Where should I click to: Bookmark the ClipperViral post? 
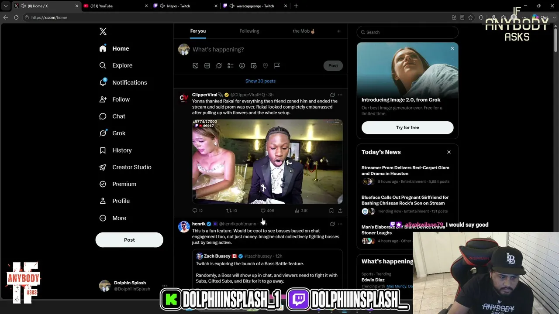pos(331,211)
